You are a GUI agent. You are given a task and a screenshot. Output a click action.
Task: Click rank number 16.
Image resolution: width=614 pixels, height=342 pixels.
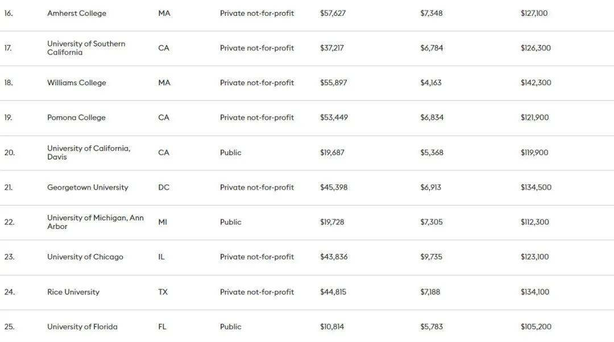pyautogui.click(x=9, y=13)
